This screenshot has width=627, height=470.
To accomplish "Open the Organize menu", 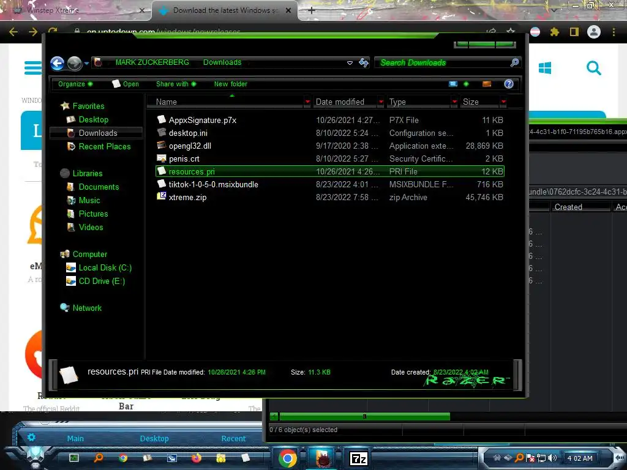I will click(x=75, y=84).
